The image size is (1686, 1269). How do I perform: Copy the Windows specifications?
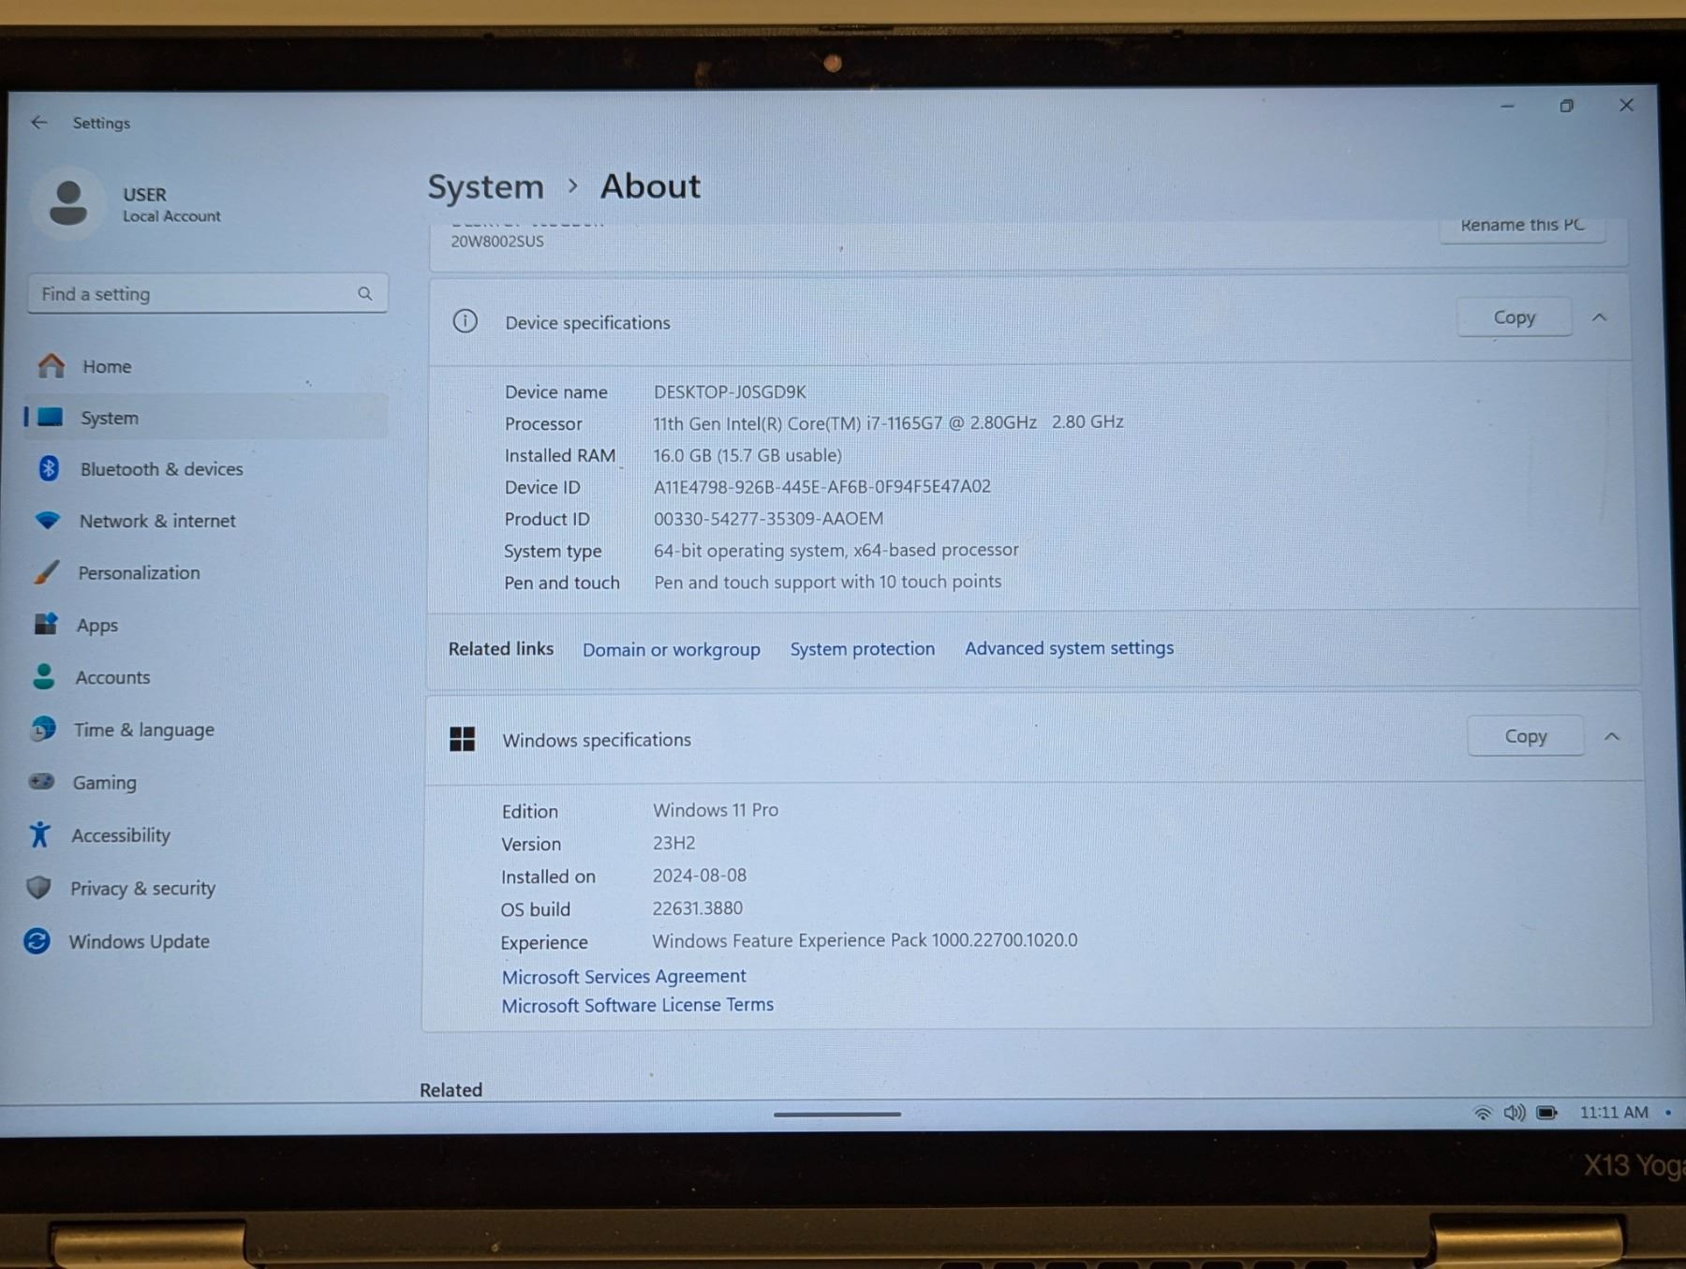(x=1525, y=737)
